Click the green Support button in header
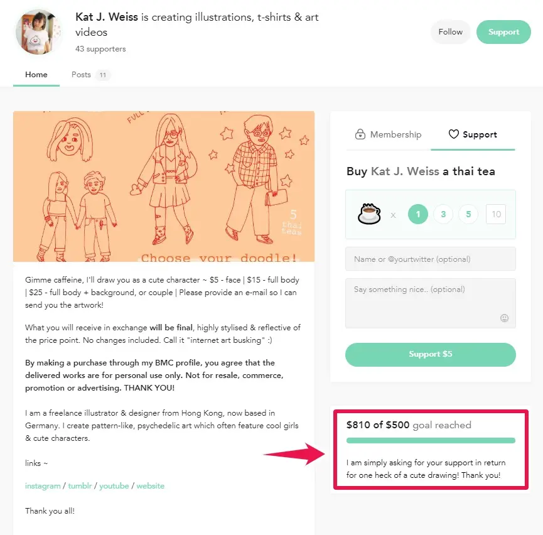This screenshot has width=543, height=535. (x=503, y=32)
